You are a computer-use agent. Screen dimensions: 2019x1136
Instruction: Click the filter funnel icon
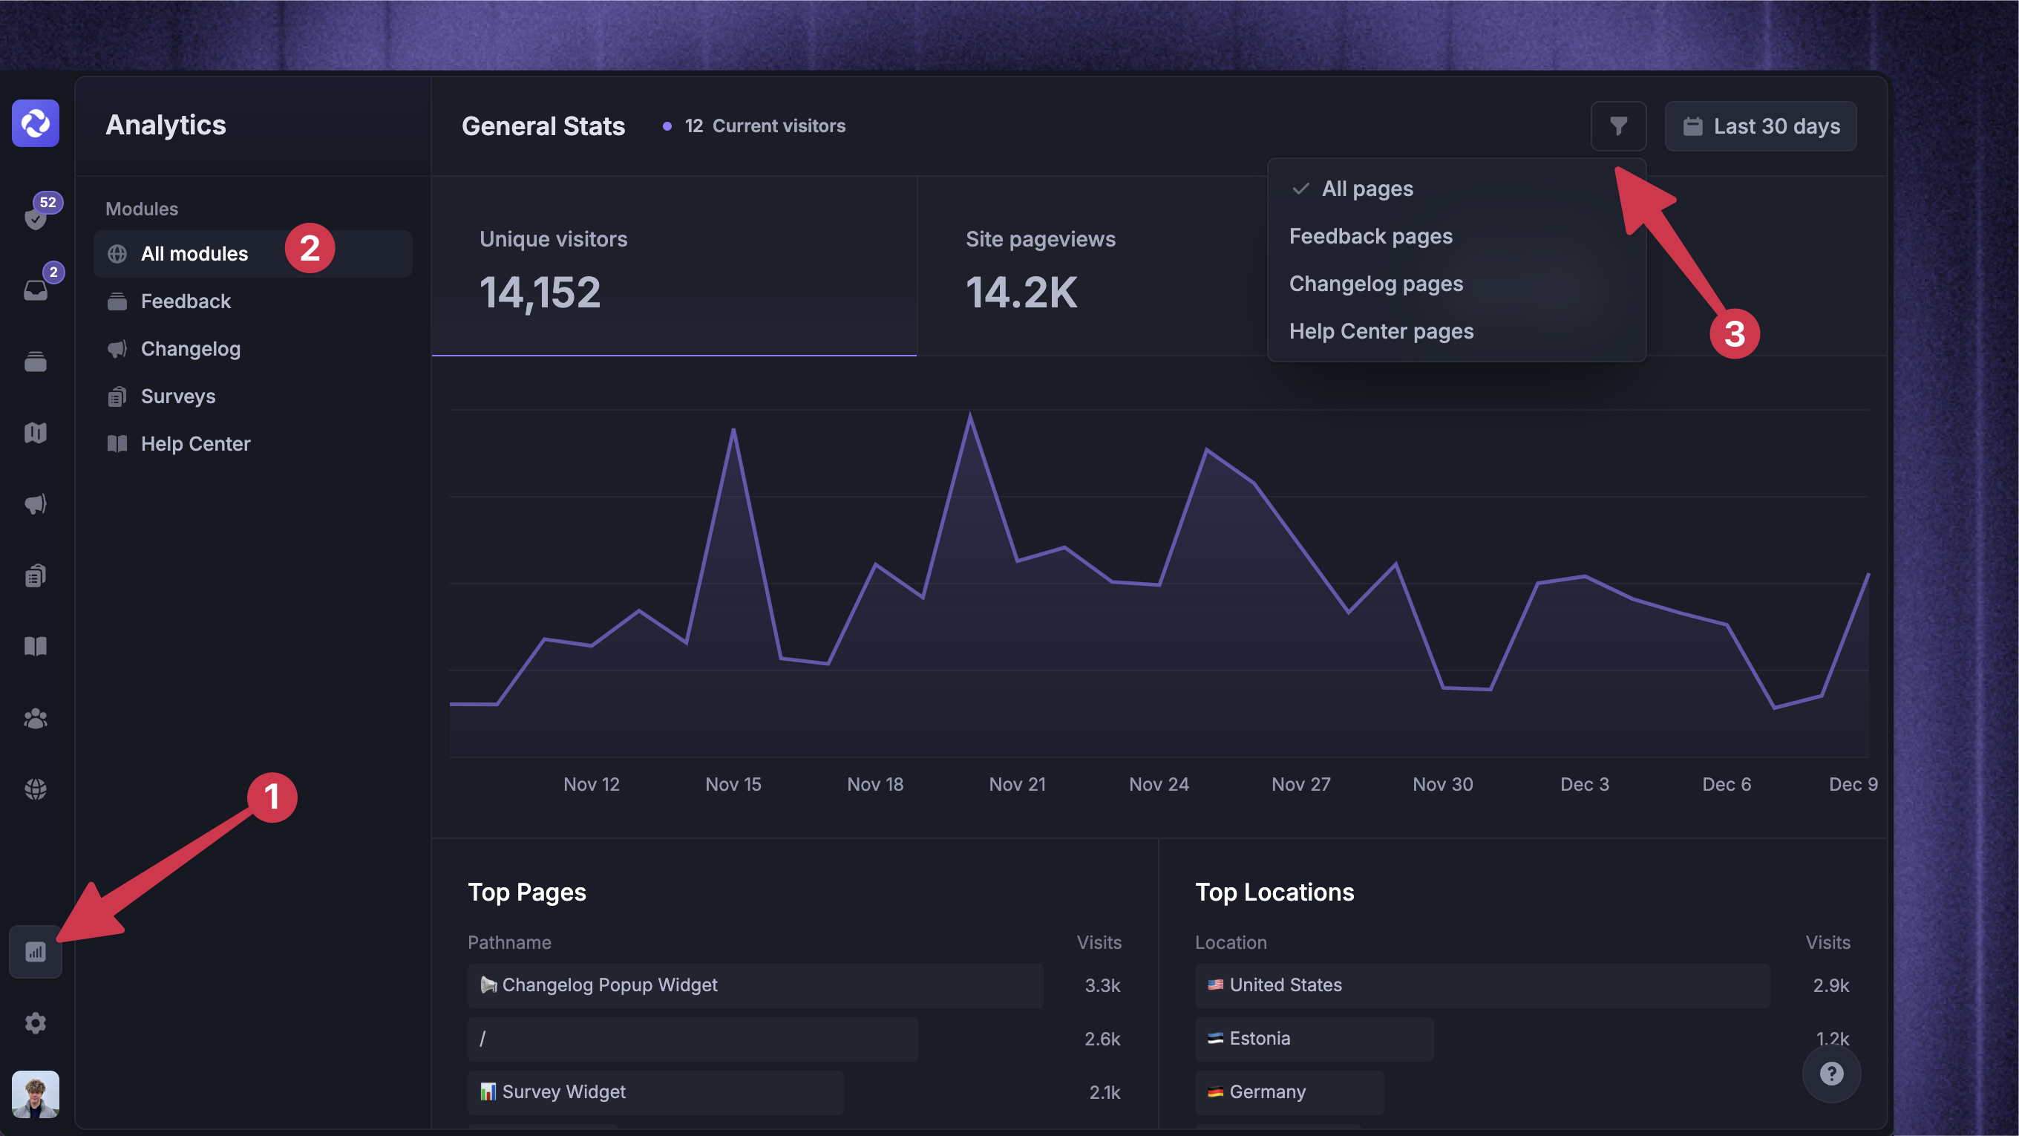1617,126
